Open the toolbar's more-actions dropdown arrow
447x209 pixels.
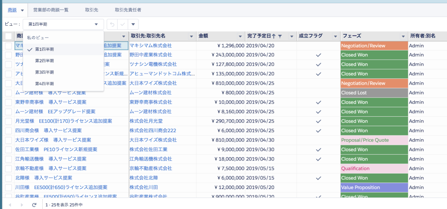click(x=133, y=24)
